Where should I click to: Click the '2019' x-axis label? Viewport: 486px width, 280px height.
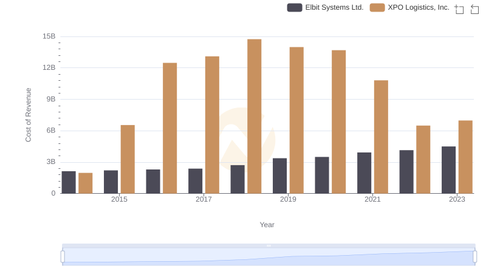click(x=288, y=199)
